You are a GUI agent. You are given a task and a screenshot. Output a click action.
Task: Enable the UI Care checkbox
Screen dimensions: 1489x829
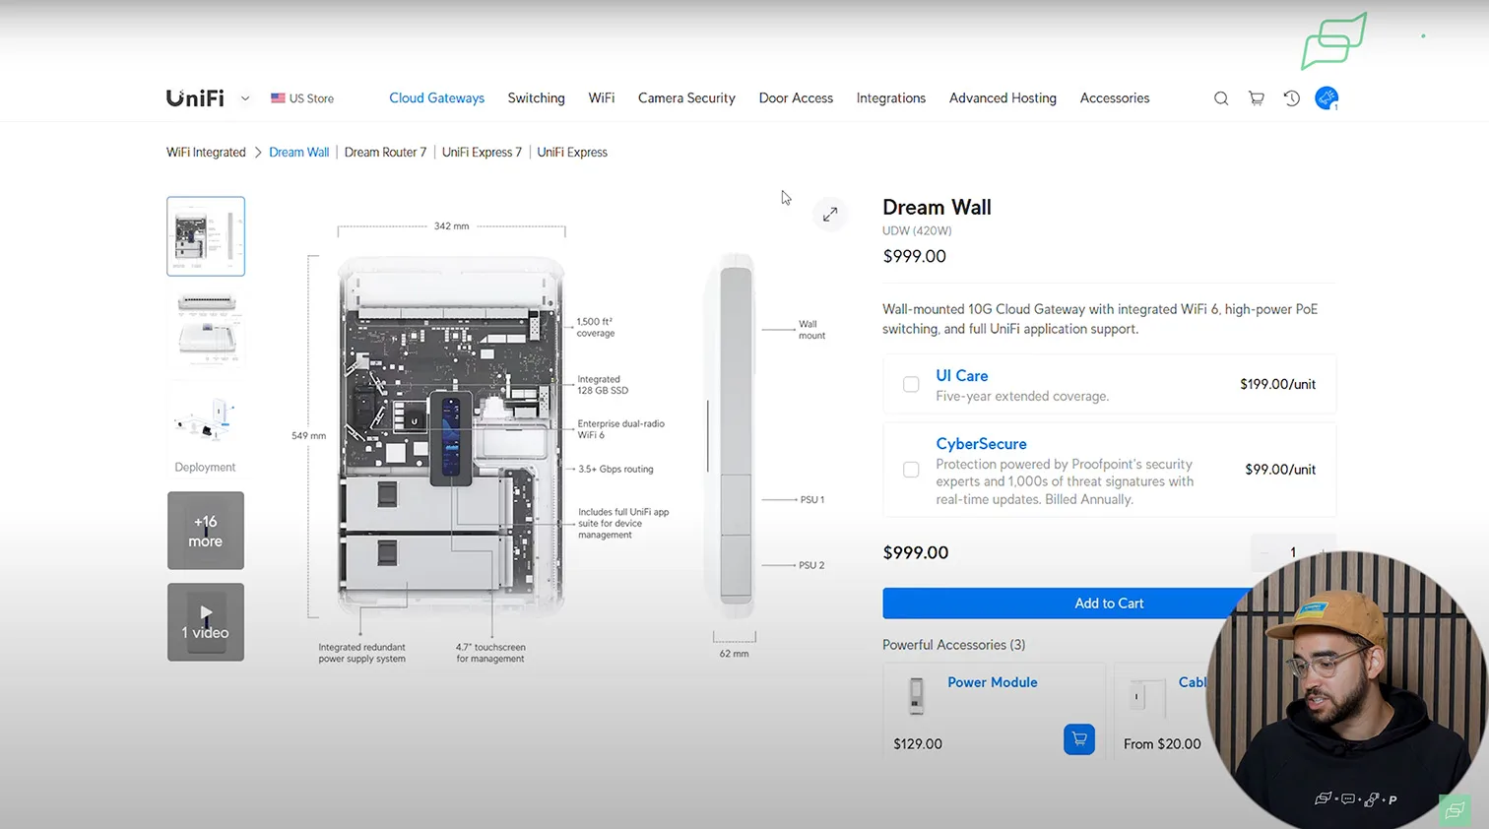[x=911, y=384]
